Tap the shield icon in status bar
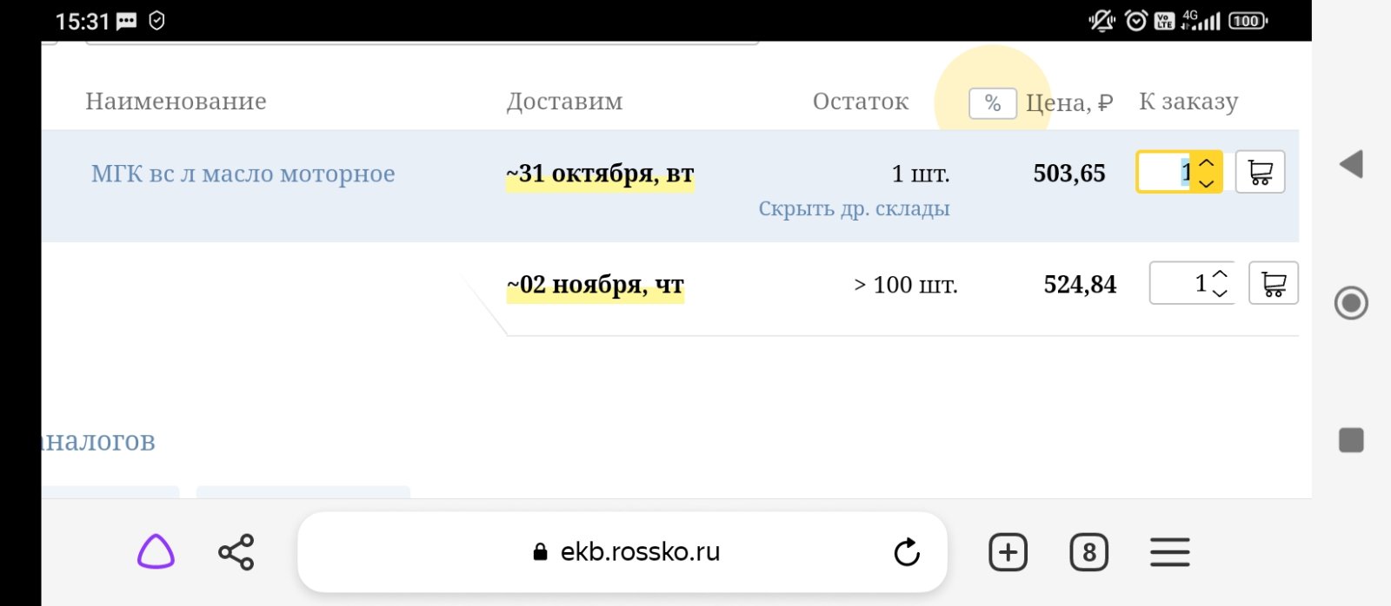The image size is (1391, 606). click(156, 20)
